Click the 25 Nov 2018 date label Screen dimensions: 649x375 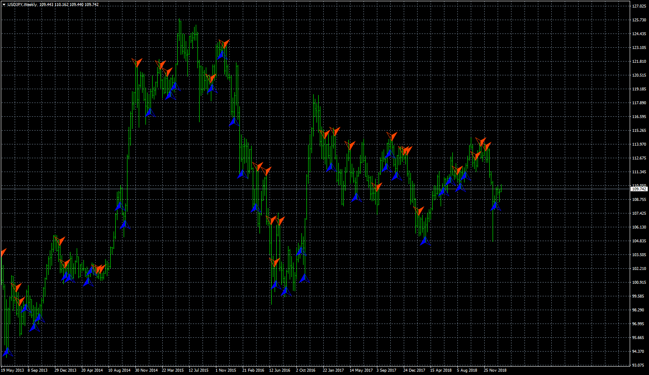point(495,370)
